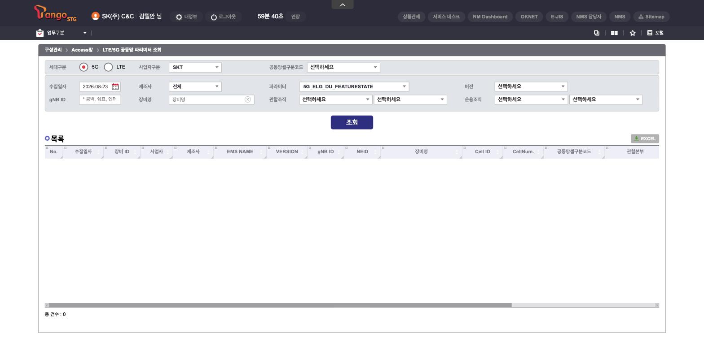Open the 공동망셀구분코드 dropdown
The height and width of the screenshot is (346, 704).
pyautogui.click(x=343, y=67)
